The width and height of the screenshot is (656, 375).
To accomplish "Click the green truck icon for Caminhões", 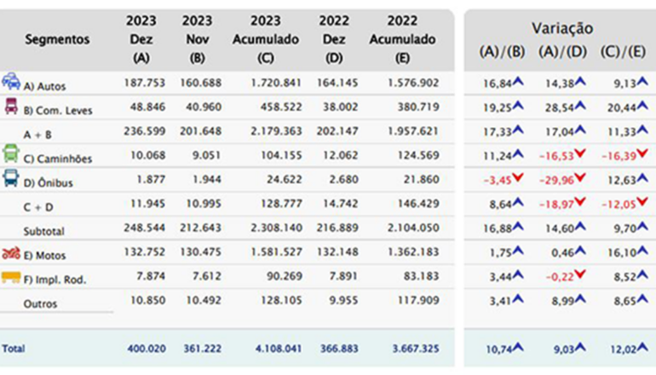I will 11,154.
